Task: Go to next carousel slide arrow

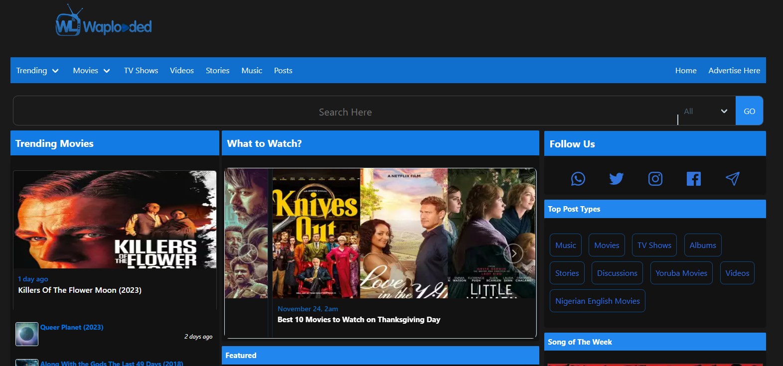Action: pos(513,253)
